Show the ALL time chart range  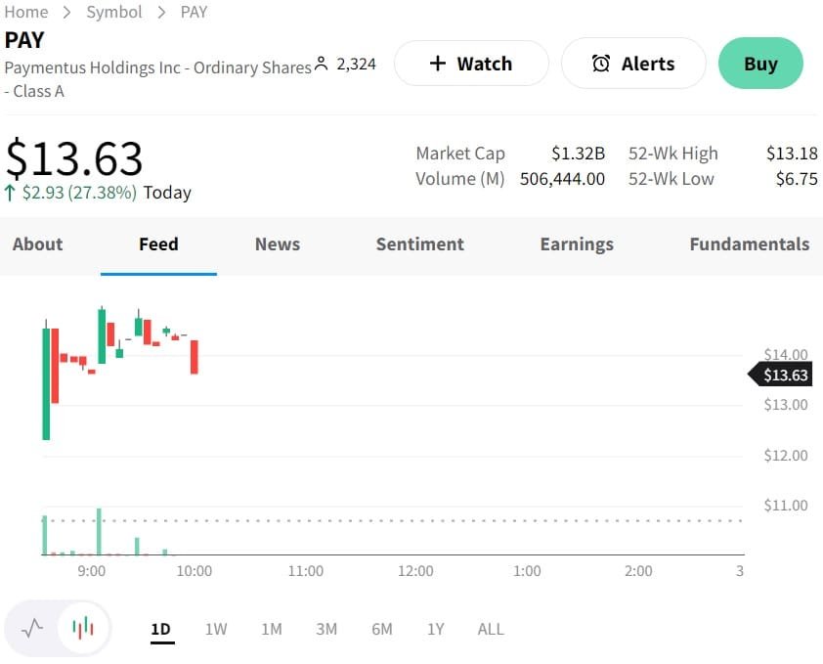tap(491, 629)
